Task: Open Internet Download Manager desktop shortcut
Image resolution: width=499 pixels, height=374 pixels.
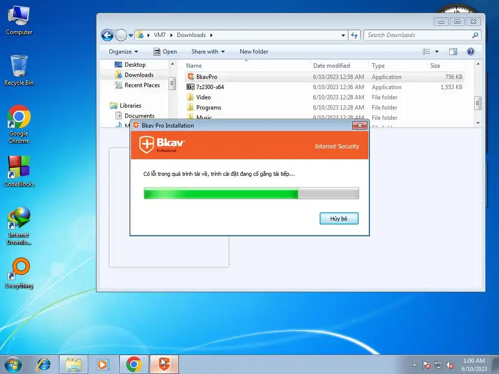Action: (19, 226)
